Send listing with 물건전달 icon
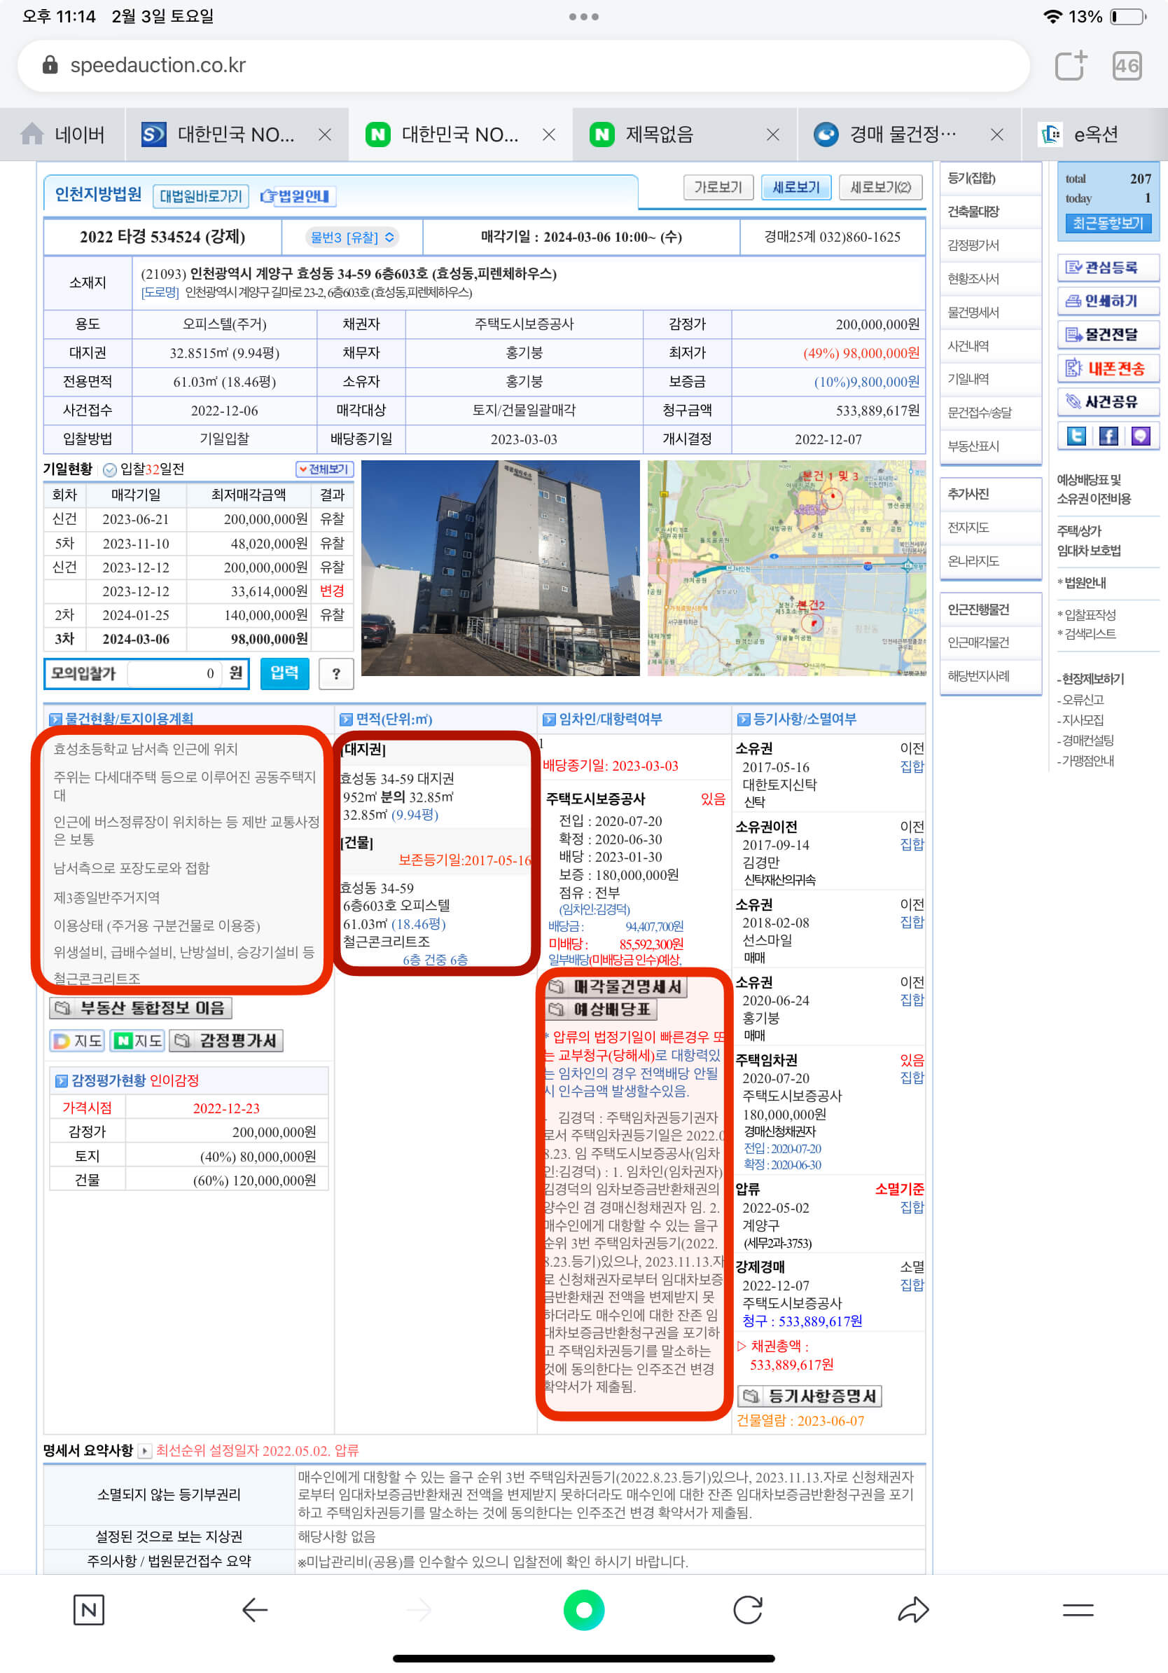Image resolution: width=1168 pixels, height=1673 pixels. click(x=1108, y=334)
